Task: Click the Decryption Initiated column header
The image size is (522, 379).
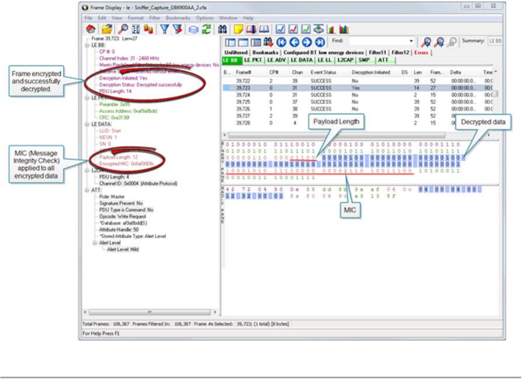Action: pos(371,72)
